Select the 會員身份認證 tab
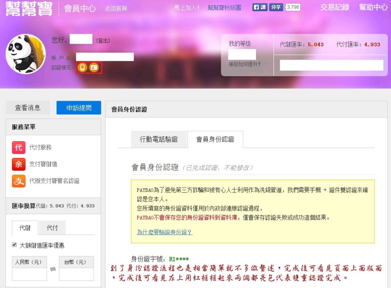Screen dimensions: 391x288 point(215,140)
